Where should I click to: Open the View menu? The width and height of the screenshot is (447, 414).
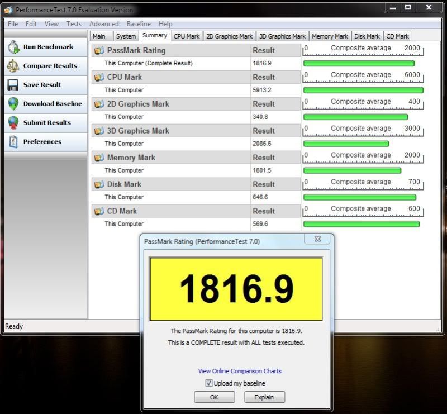(51, 24)
